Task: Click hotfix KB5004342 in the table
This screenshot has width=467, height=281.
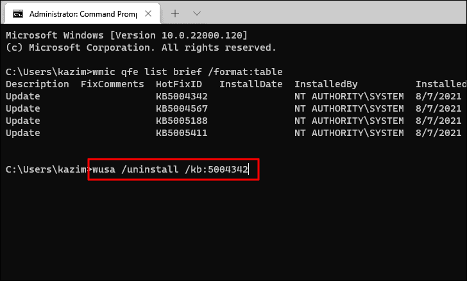Action: [182, 96]
